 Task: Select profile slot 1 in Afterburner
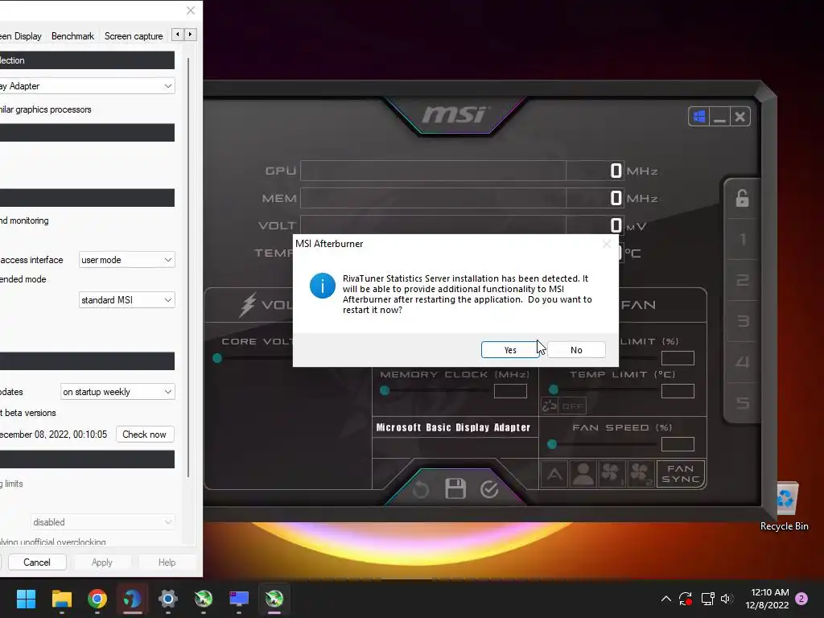pyautogui.click(x=743, y=240)
